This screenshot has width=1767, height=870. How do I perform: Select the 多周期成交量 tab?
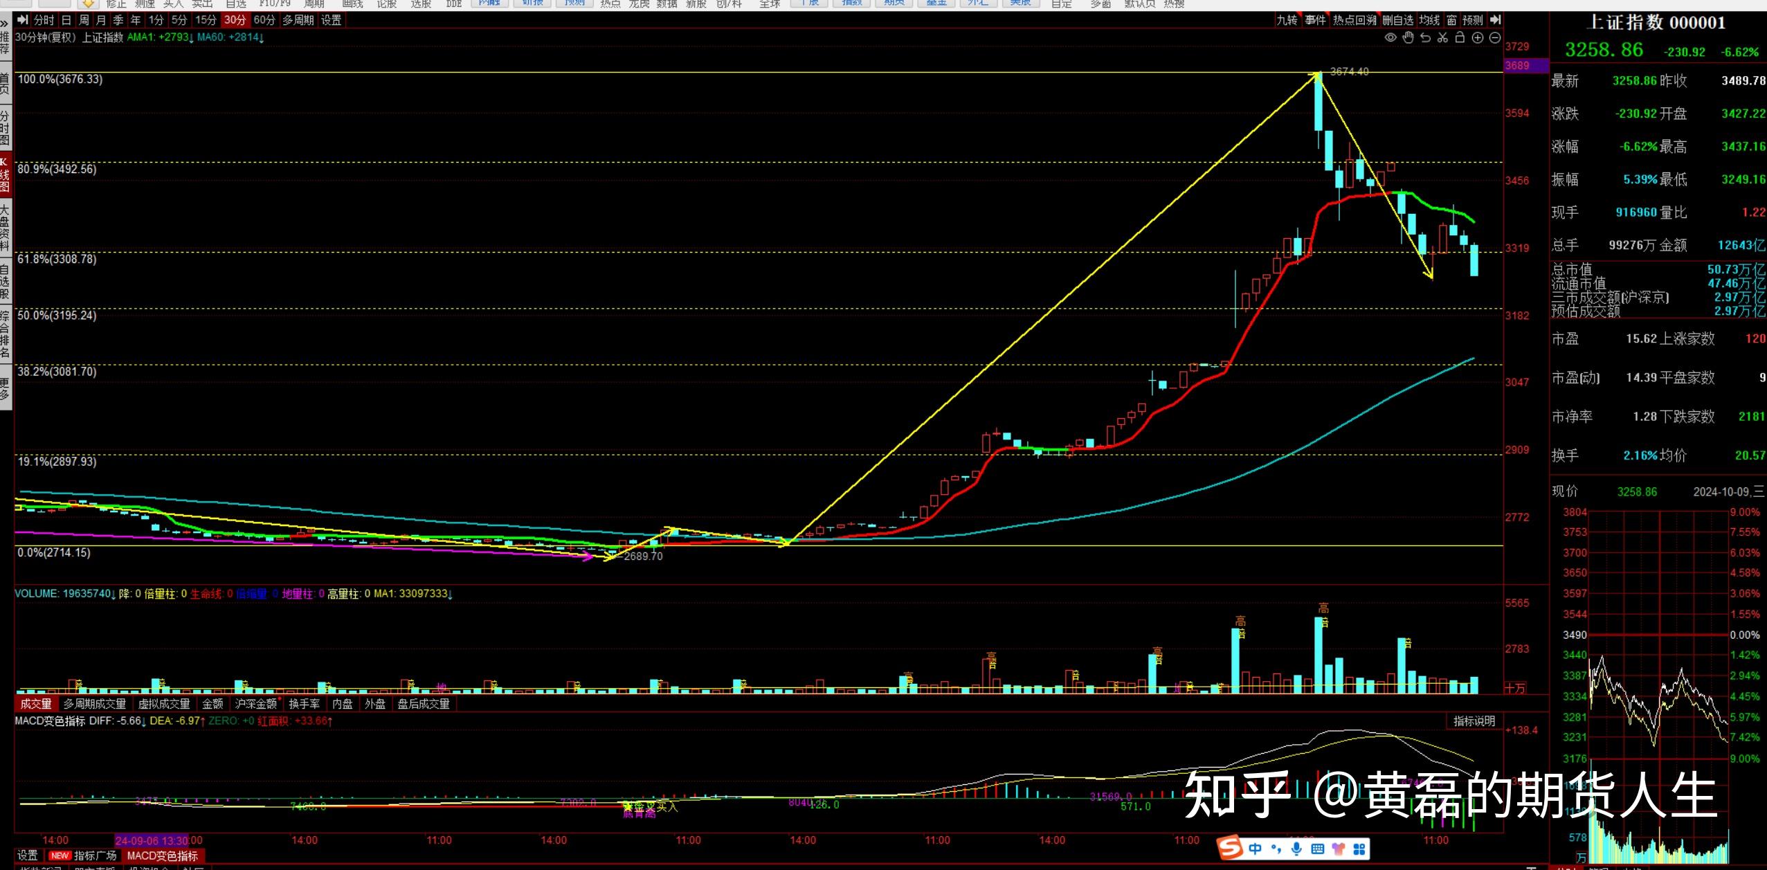point(95,704)
